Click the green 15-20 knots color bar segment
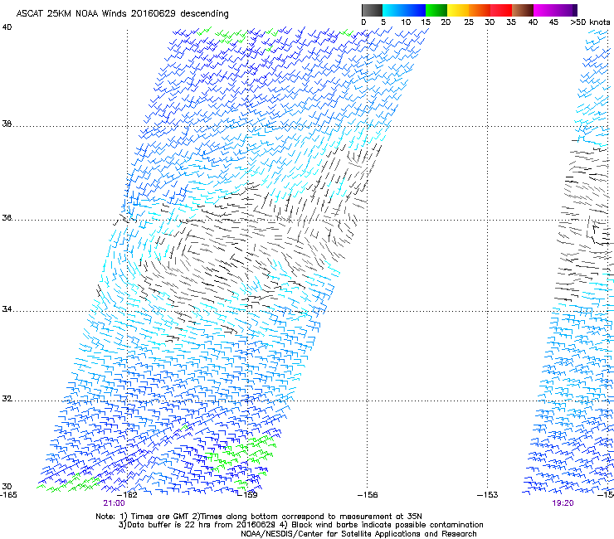614x539 pixels. click(436, 10)
